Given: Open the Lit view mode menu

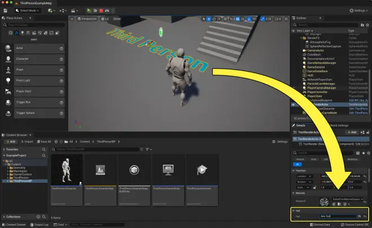Looking at the screenshot, I should click(105, 19).
